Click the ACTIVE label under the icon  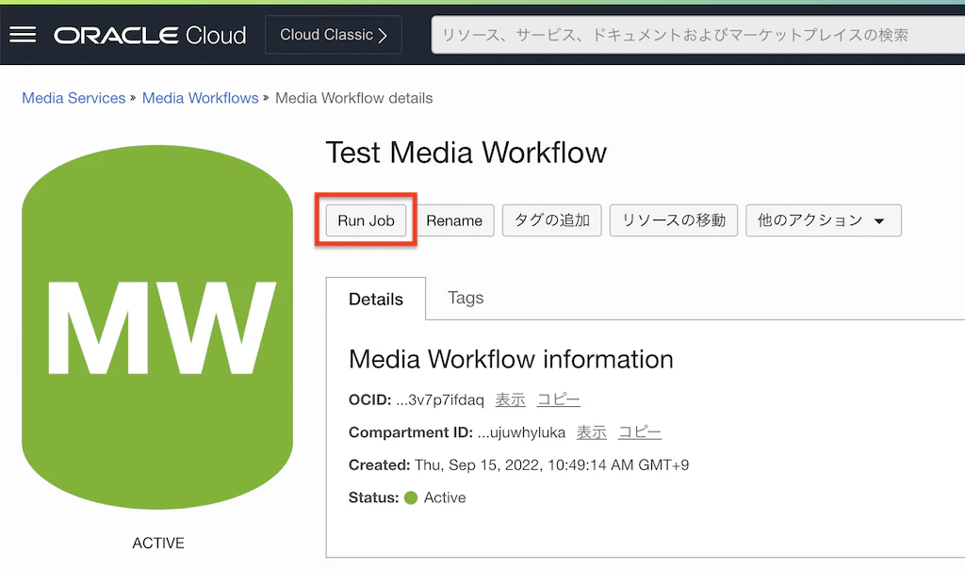coord(158,543)
